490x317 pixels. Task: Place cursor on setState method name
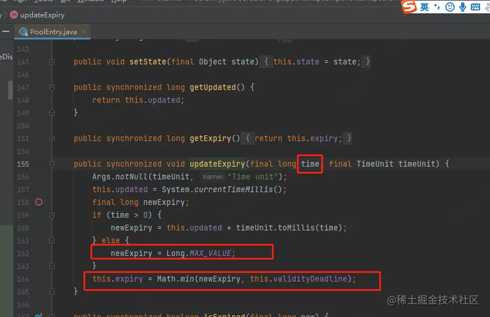(x=148, y=62)
